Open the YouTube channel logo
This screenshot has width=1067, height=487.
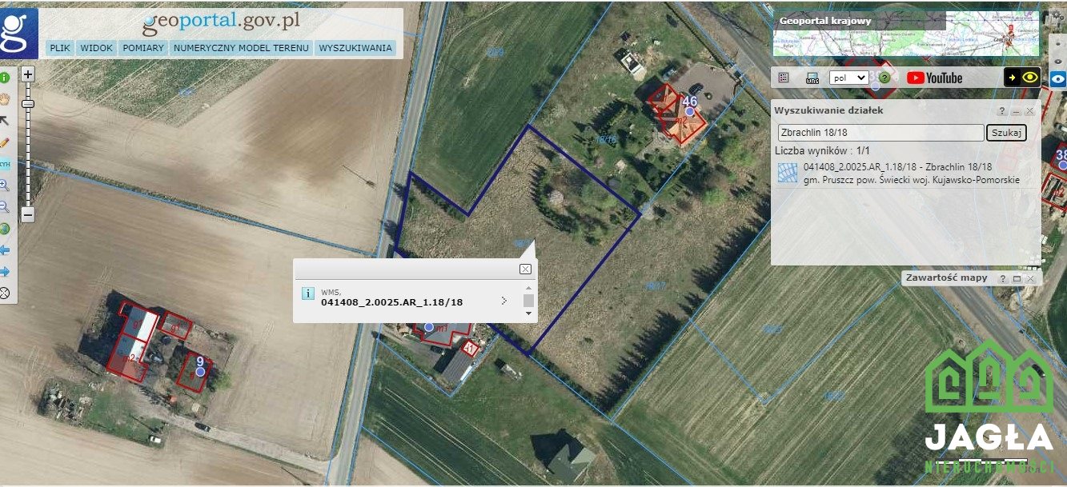[x=934, y=78]
